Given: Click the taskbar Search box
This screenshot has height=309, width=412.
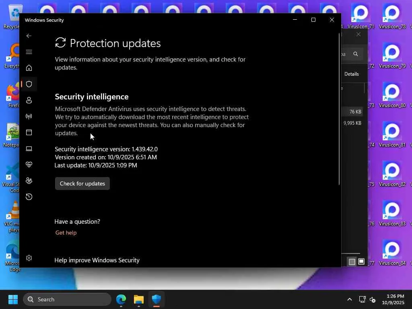Looking at the screenshot, I should [x=67, y=299].
